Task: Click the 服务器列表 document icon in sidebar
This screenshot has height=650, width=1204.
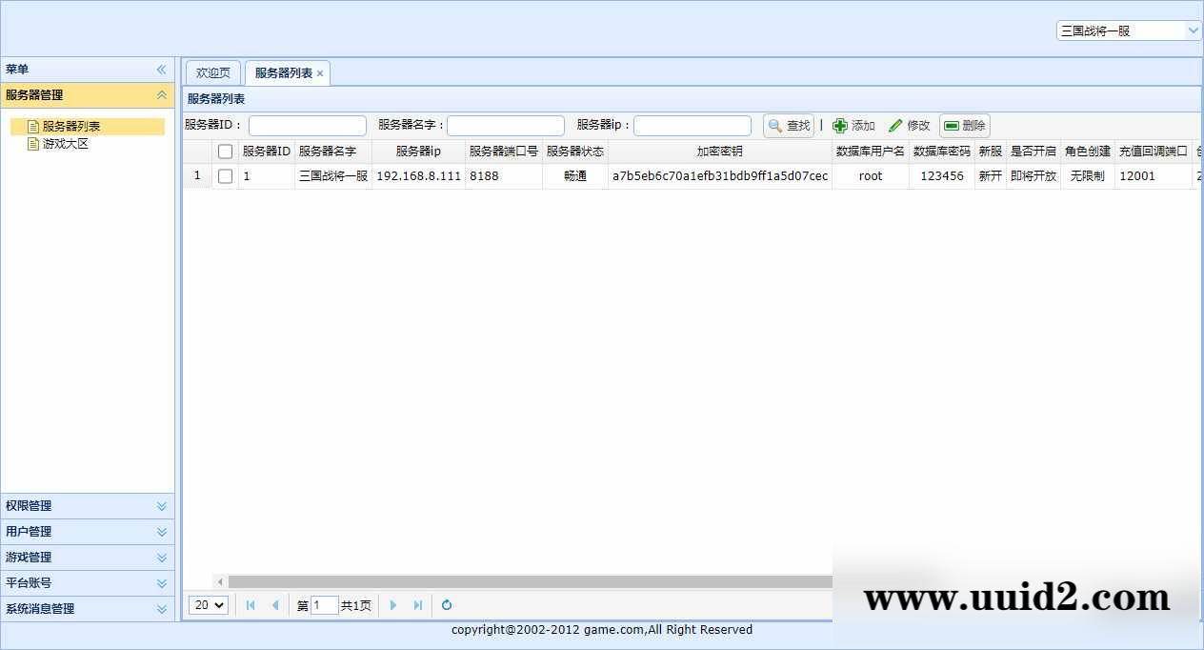Action: (x=32, y=125)
